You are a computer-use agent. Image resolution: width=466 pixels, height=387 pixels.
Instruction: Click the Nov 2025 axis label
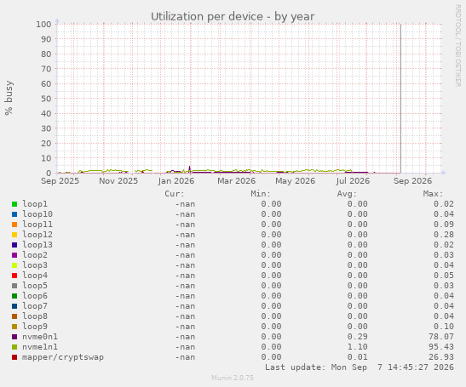tap(118, 181)
